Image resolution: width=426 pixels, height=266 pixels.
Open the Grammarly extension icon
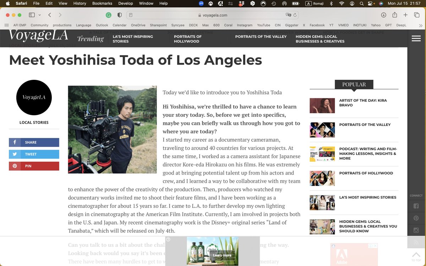(109, 15)
